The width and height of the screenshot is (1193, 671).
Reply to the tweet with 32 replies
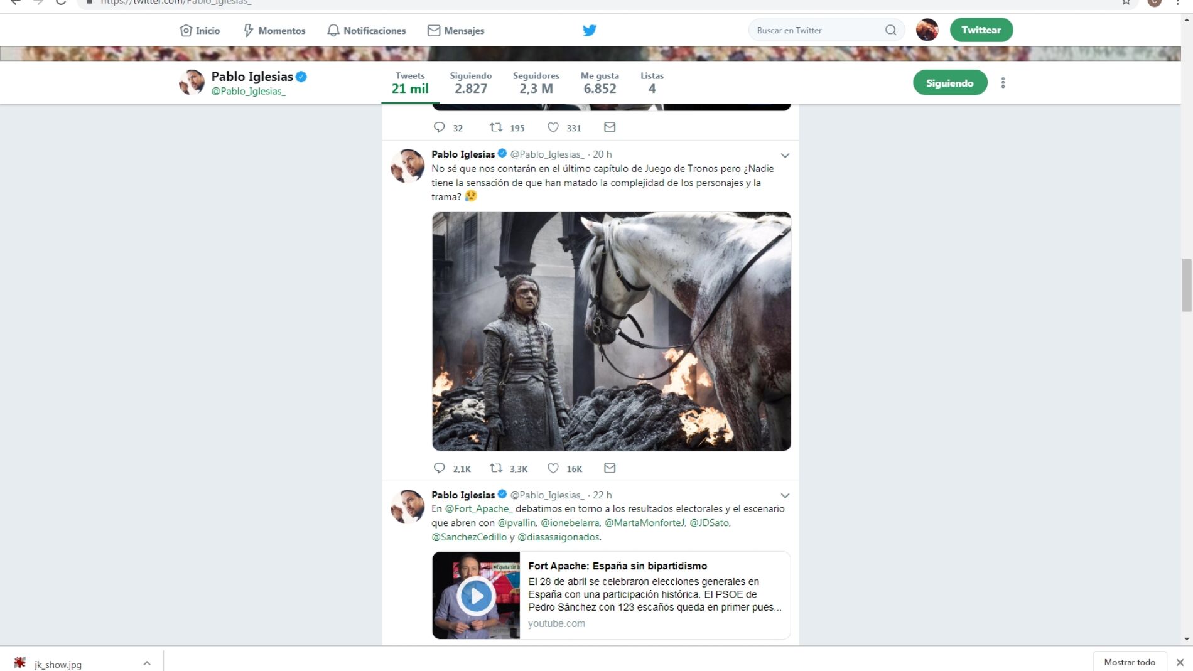[x=439, y=127]
